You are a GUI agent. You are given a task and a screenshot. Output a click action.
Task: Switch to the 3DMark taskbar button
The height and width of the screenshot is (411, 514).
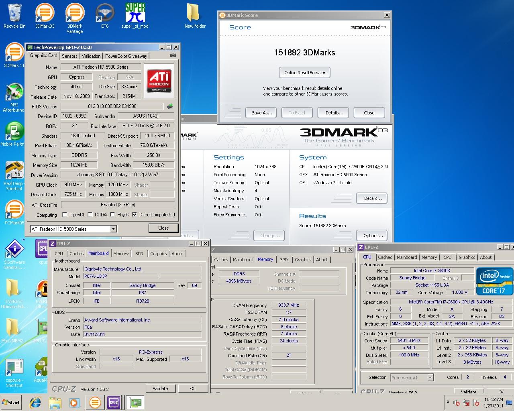[95, 403]
